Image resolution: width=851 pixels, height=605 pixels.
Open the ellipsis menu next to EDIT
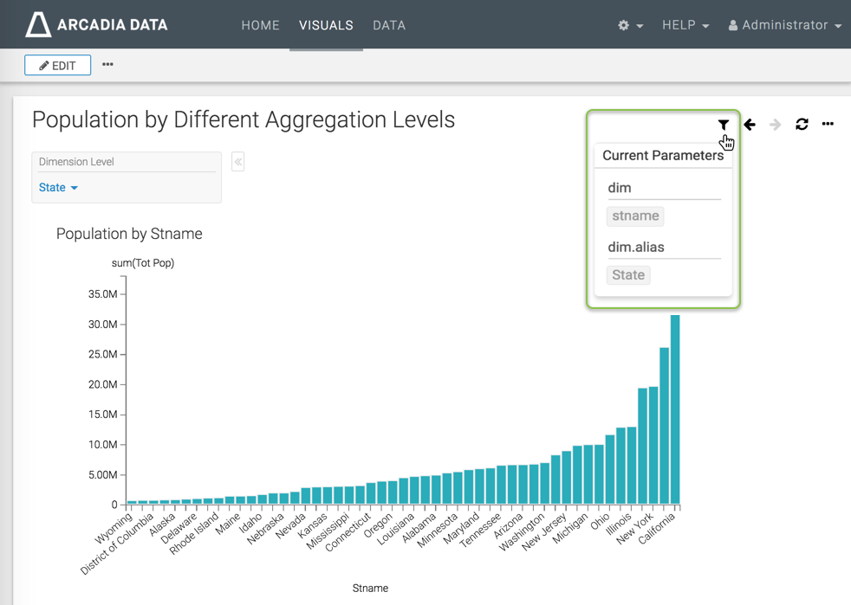[x=107, y=65]
